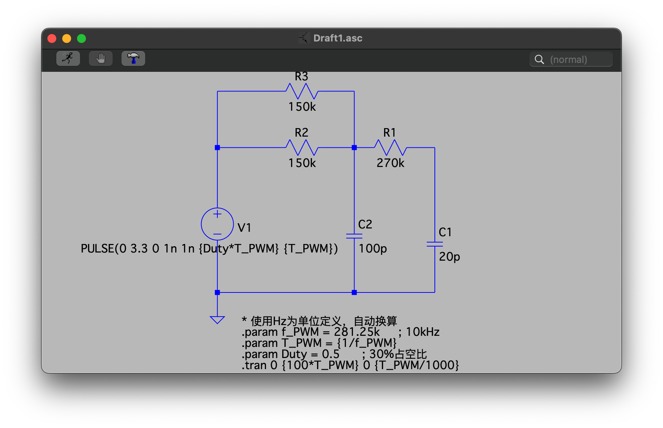Viewport: 663px width, 428px height.
Task: Click the C2 name label
Action: 365,224
